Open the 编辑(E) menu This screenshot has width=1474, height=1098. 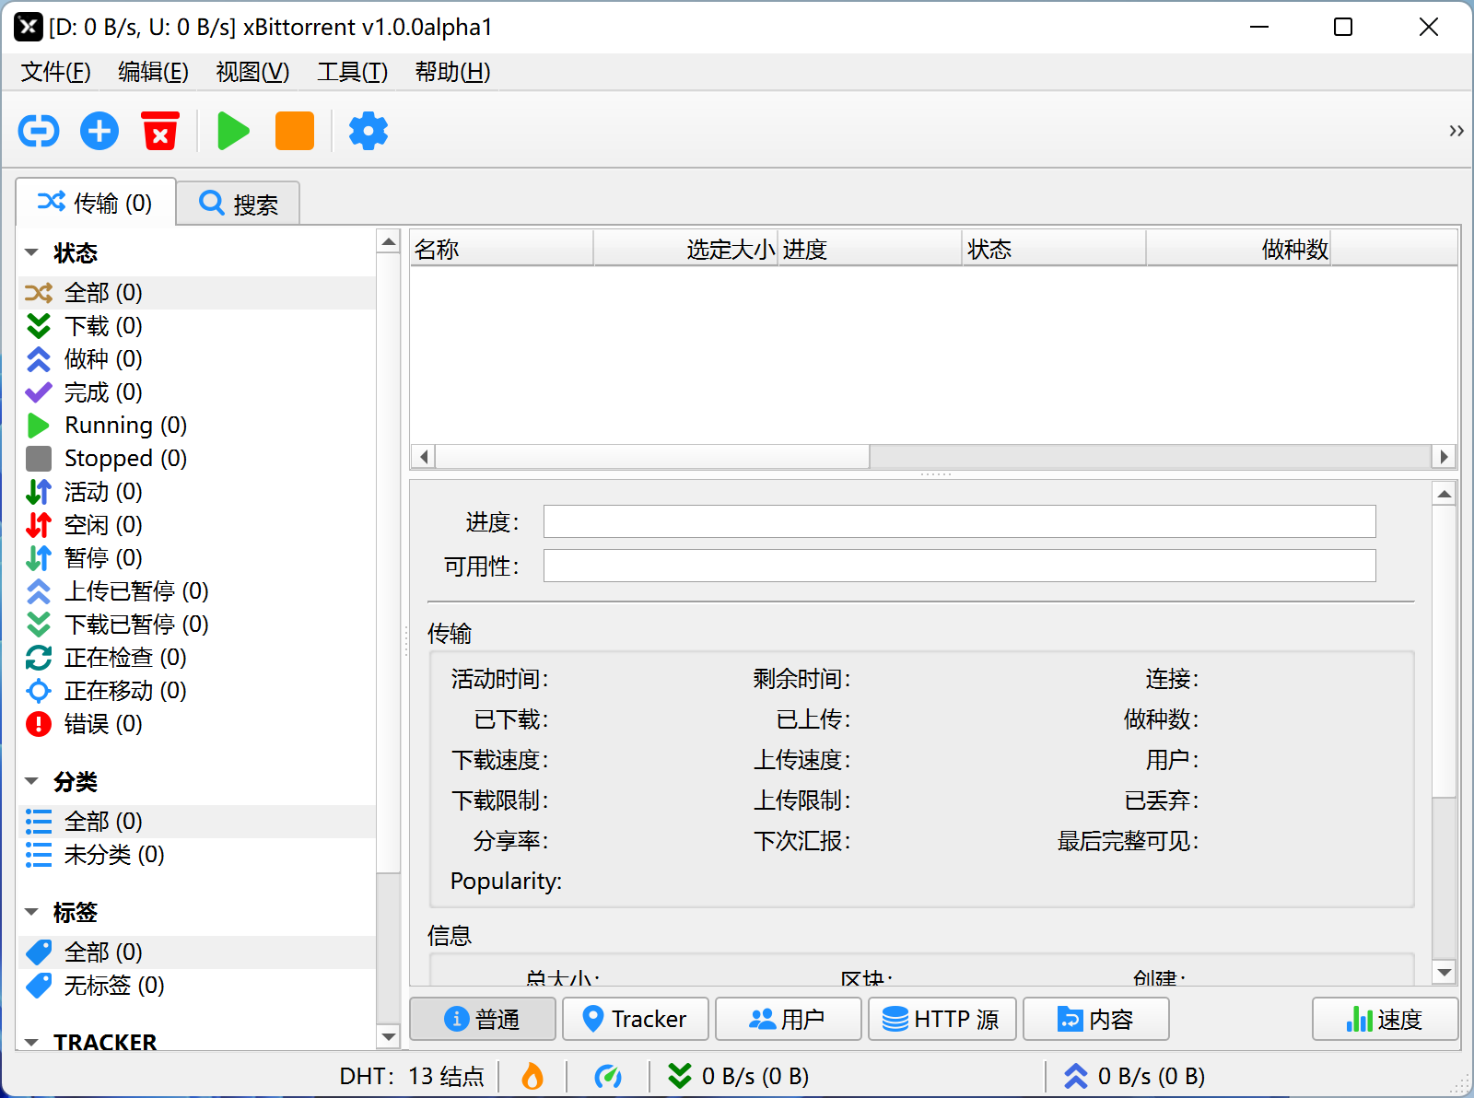(153, 72)
